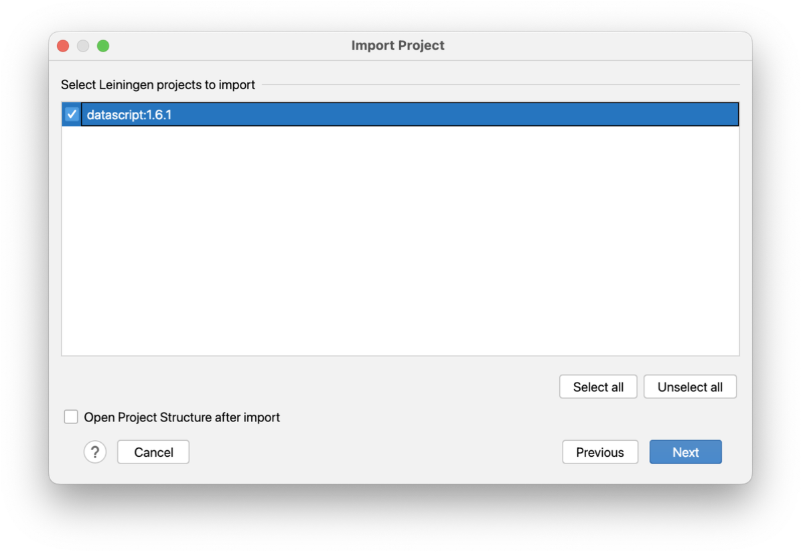
Task: Enable Open Project Structure after import
Action: click(71, 417)
